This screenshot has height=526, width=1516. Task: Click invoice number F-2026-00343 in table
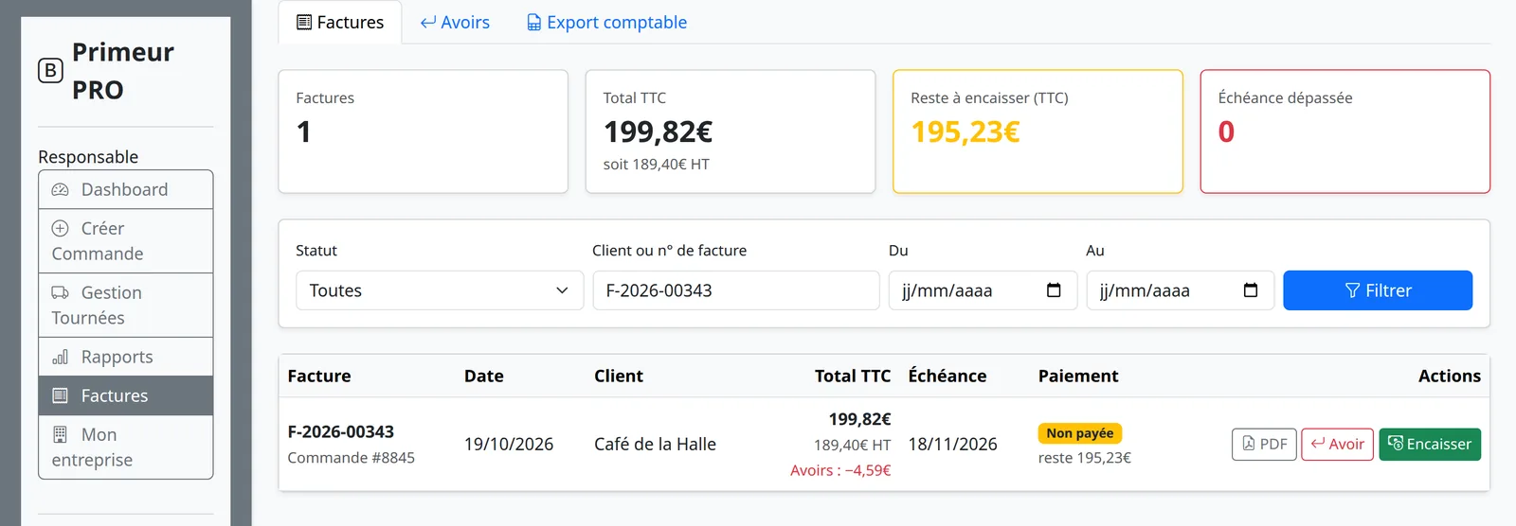pos(341,431)
